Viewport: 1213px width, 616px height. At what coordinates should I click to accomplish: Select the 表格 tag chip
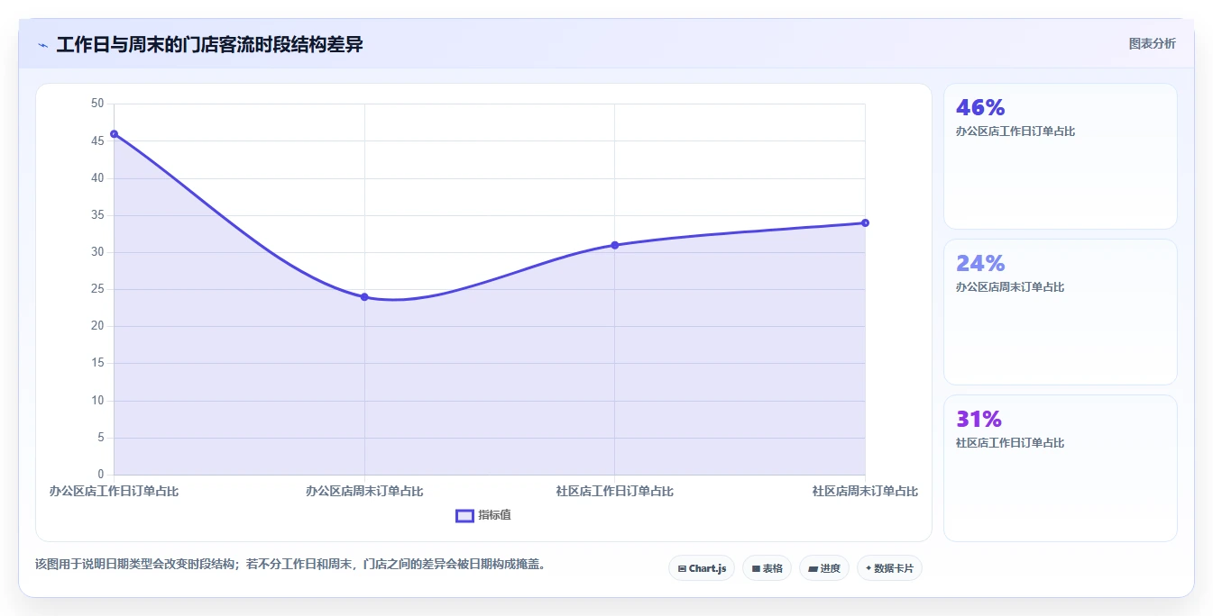[x=767, y=568]
